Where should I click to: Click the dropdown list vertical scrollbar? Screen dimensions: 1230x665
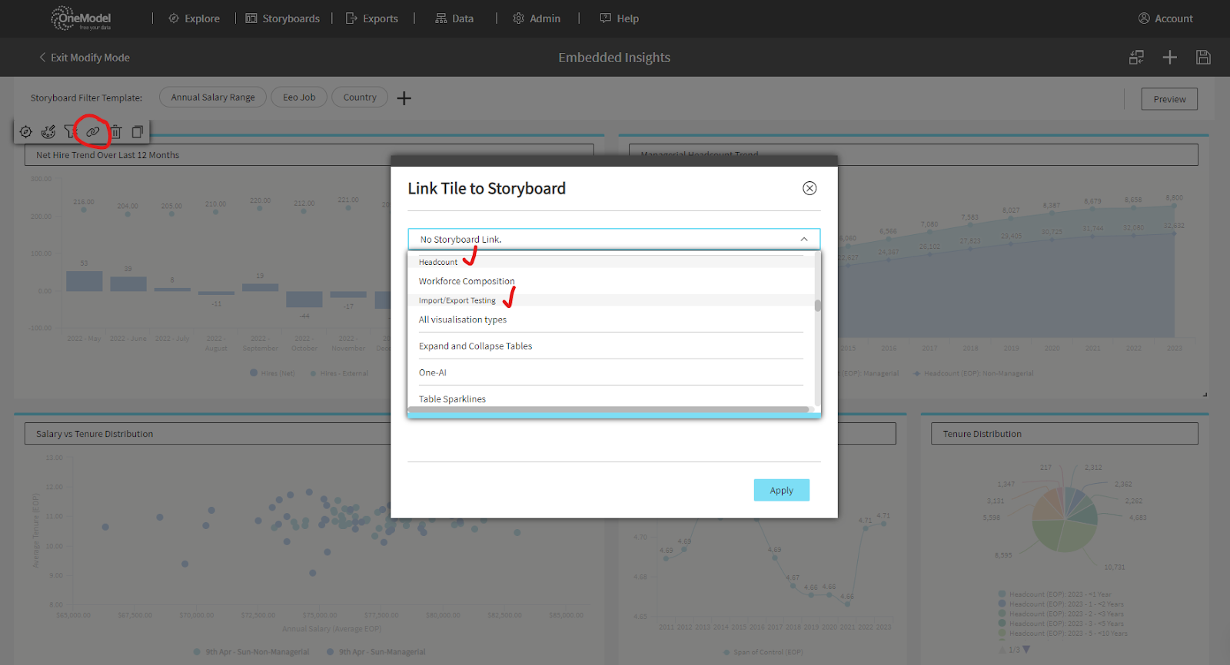[x=817, y=306]
